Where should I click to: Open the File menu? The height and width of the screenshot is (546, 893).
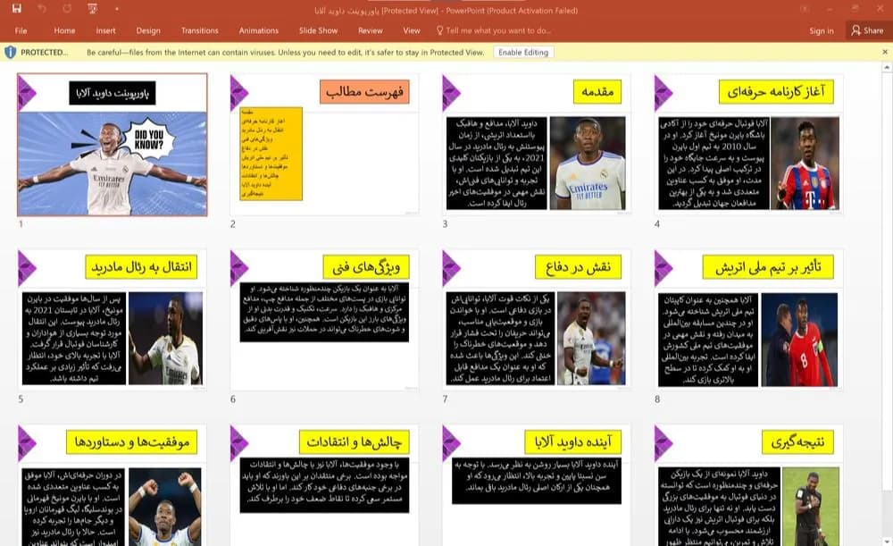pos(21,30)
